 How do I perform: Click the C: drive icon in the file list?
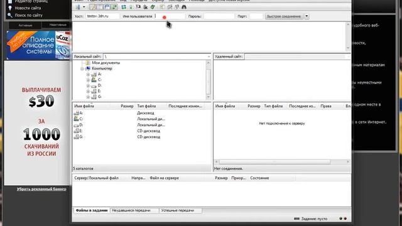click(x=76, y=119)
